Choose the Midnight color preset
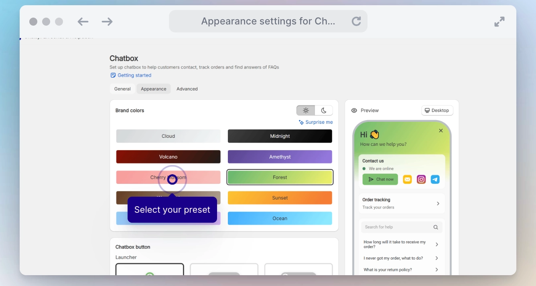The image size is (536, 286). click(x=280, y=136)
